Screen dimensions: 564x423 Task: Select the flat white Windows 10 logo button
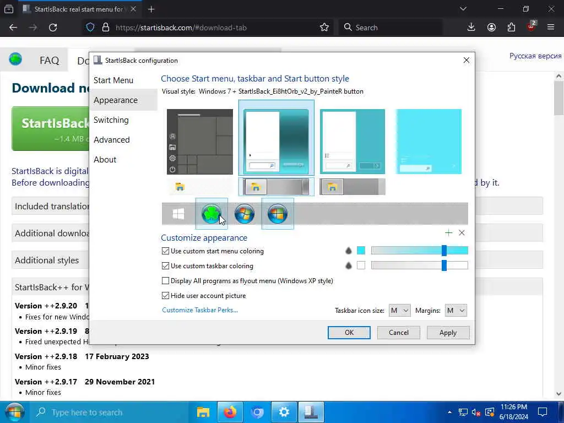coord(178,214)
